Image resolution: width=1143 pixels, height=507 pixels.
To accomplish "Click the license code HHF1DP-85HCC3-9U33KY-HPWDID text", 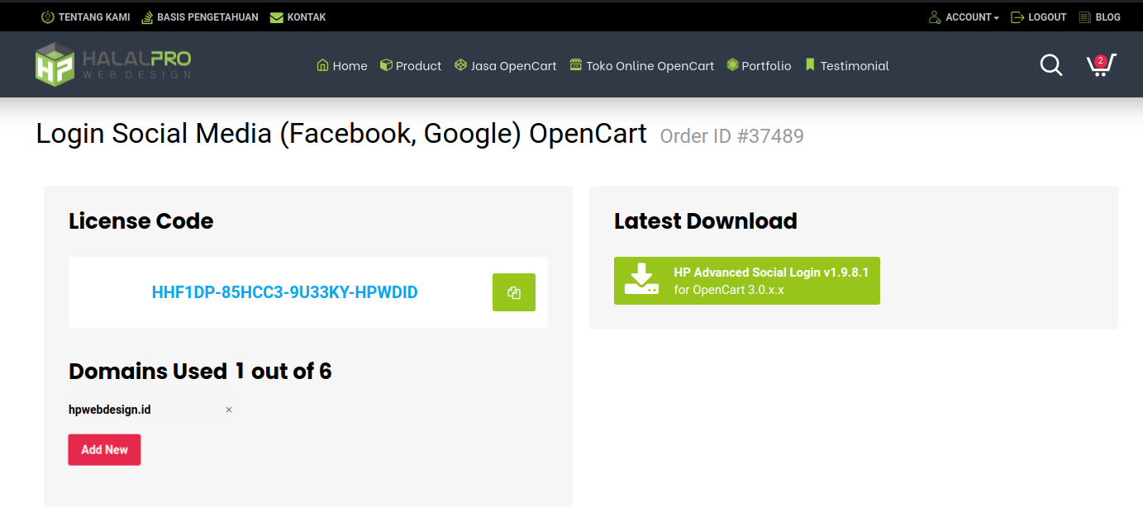I will (x=284, y=292).
